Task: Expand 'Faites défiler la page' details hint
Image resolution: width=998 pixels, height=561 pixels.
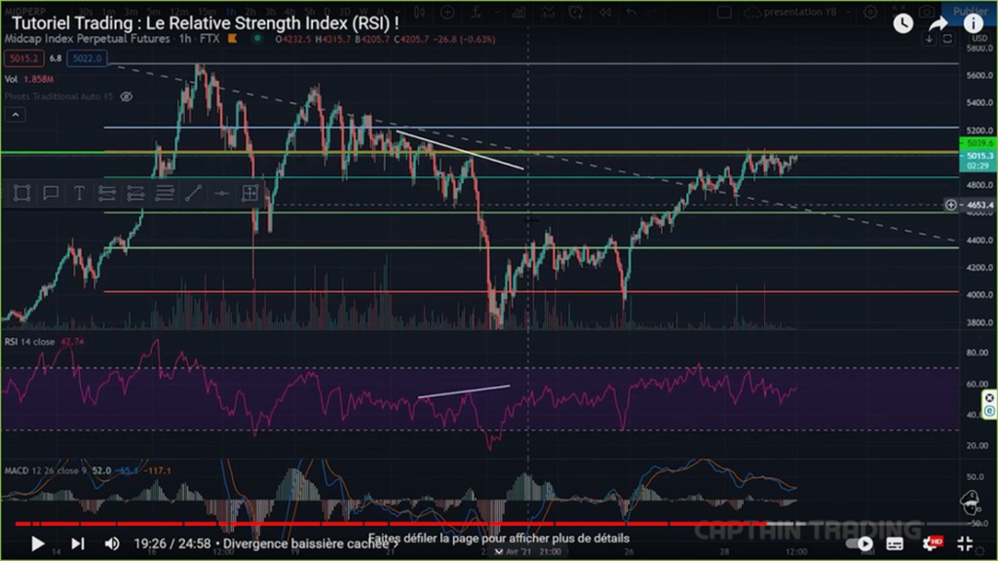Action: click(x=499, y=539)
